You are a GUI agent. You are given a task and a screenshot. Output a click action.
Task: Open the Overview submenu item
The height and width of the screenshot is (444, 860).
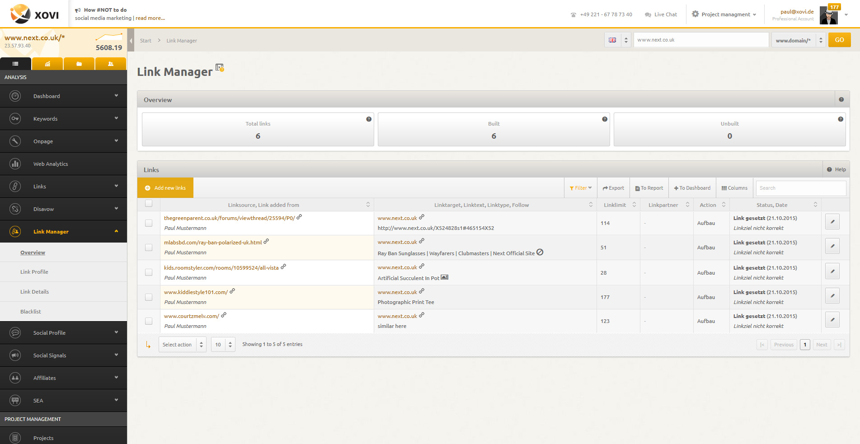point(33,252)
